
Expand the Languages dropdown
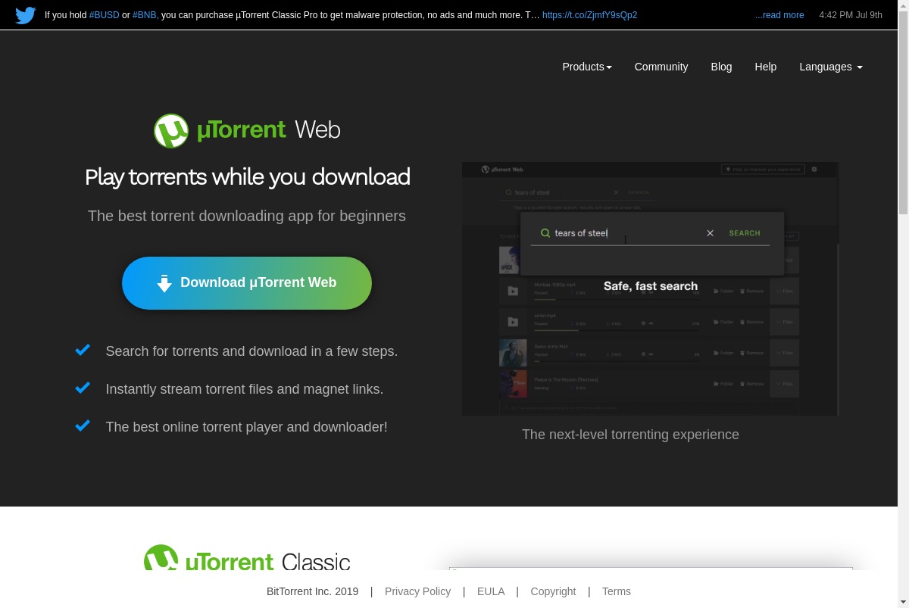coord(831,67)
